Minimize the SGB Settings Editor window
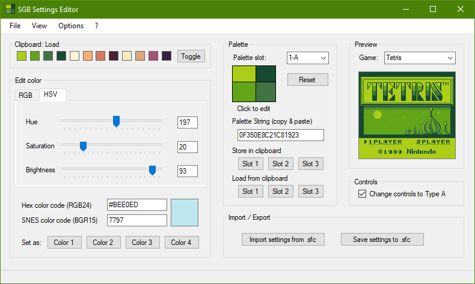 coord(406,9)
